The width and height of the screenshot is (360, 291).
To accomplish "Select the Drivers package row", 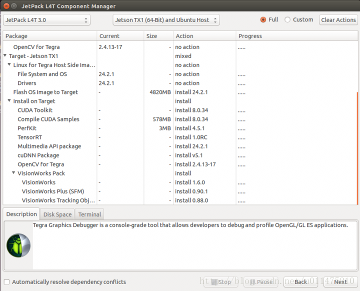I will coord(180,83).
